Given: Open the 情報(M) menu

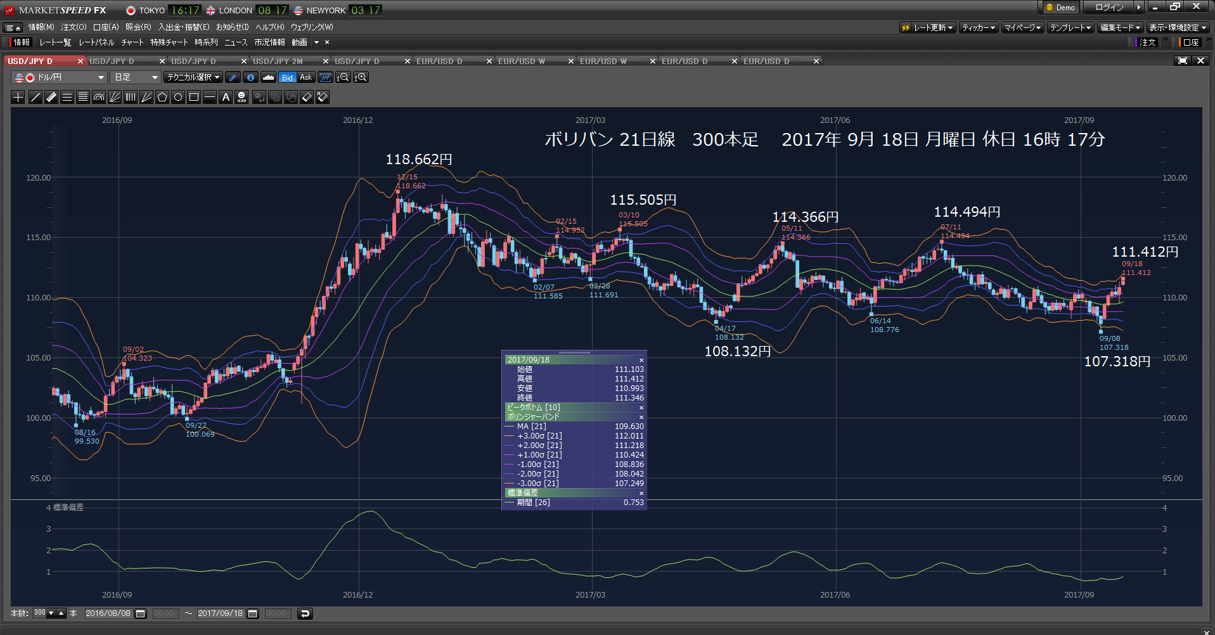Looking at the screenshot, I should 41,27.
